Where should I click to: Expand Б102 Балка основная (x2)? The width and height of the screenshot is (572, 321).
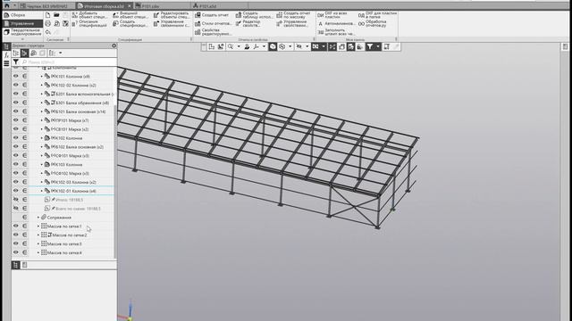click(x=42, y=146)
